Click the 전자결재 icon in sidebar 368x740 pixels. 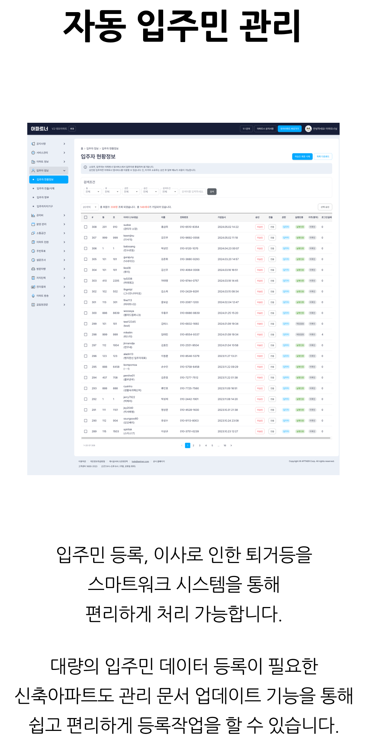(33, 287)
